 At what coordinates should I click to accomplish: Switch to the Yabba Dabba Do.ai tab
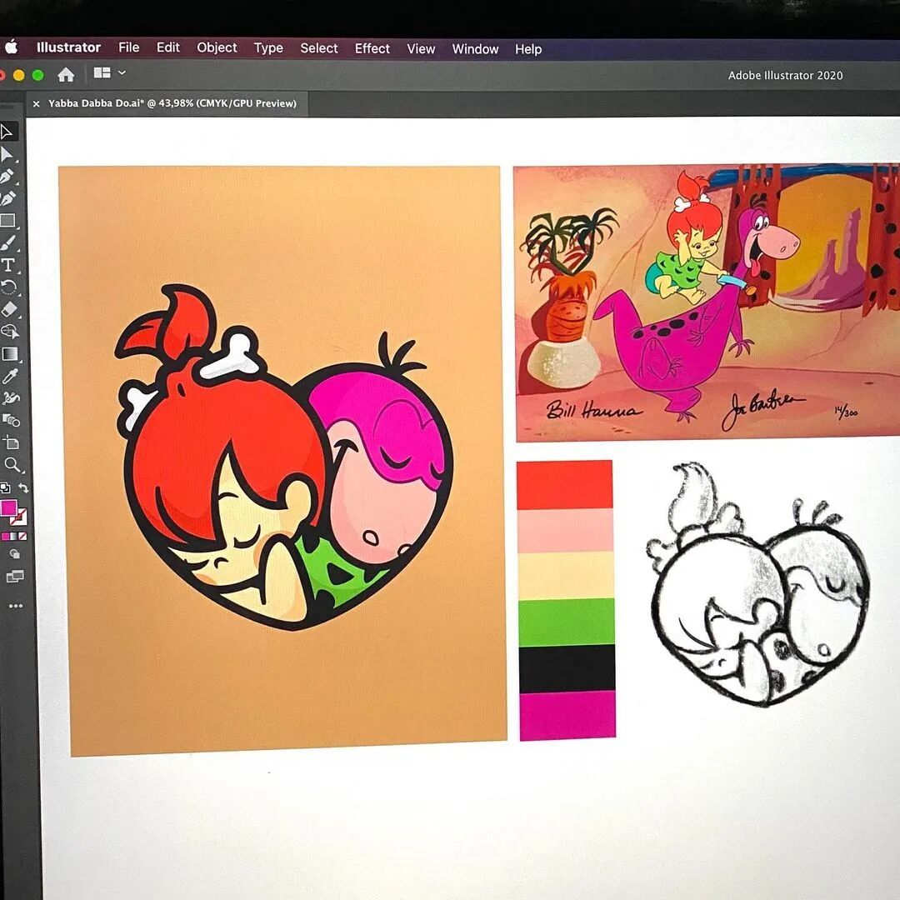[172, 103]
